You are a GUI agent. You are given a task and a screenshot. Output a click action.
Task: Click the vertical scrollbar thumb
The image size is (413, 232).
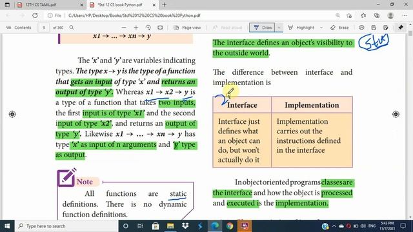tap(410, 34)
